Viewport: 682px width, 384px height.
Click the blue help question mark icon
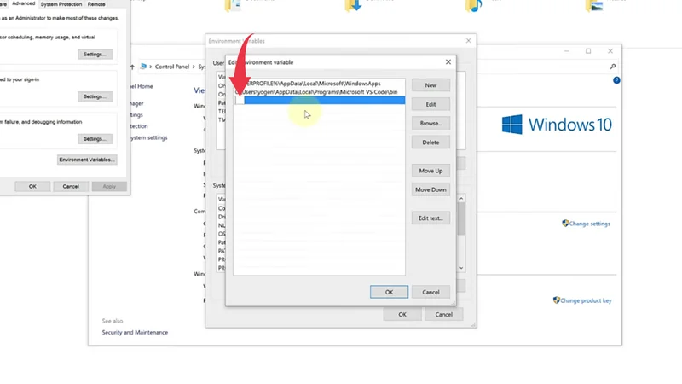[x=616, y=80]
